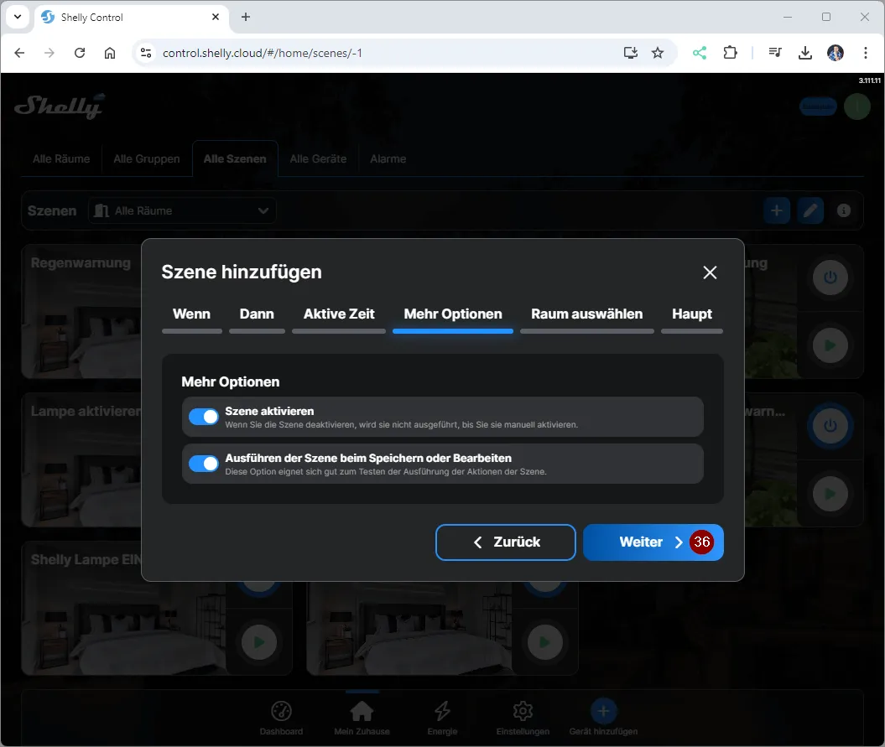Disable Ausführen der Szene beim Speichern toggle
This screenshot has width=885, height=747.
pos(204,464)
